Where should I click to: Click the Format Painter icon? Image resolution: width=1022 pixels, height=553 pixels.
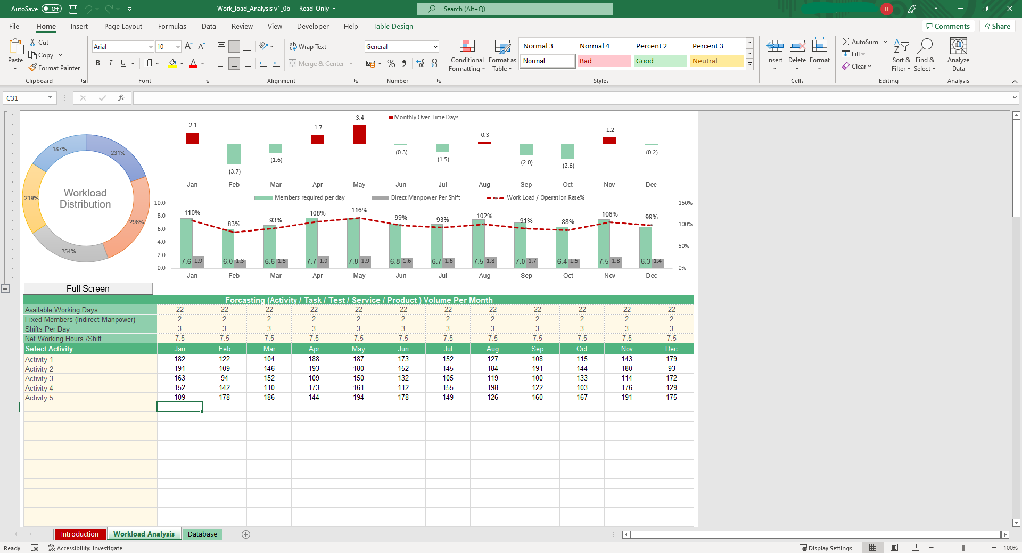pyautogui.click(x=33, y=68)
